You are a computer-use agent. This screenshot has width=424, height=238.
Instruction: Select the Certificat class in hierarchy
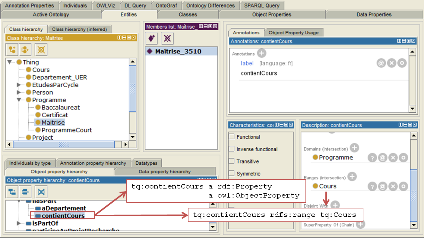point(55,115)
